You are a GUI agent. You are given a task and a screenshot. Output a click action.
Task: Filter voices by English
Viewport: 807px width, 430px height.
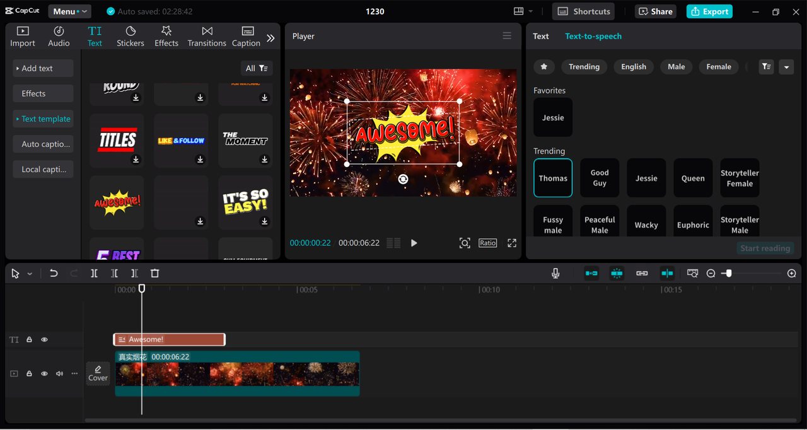(x=634, y=67)
